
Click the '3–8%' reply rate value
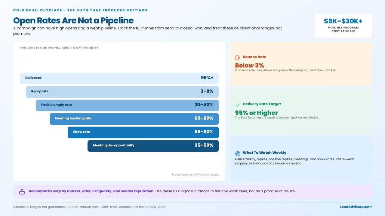click(206, 91)
